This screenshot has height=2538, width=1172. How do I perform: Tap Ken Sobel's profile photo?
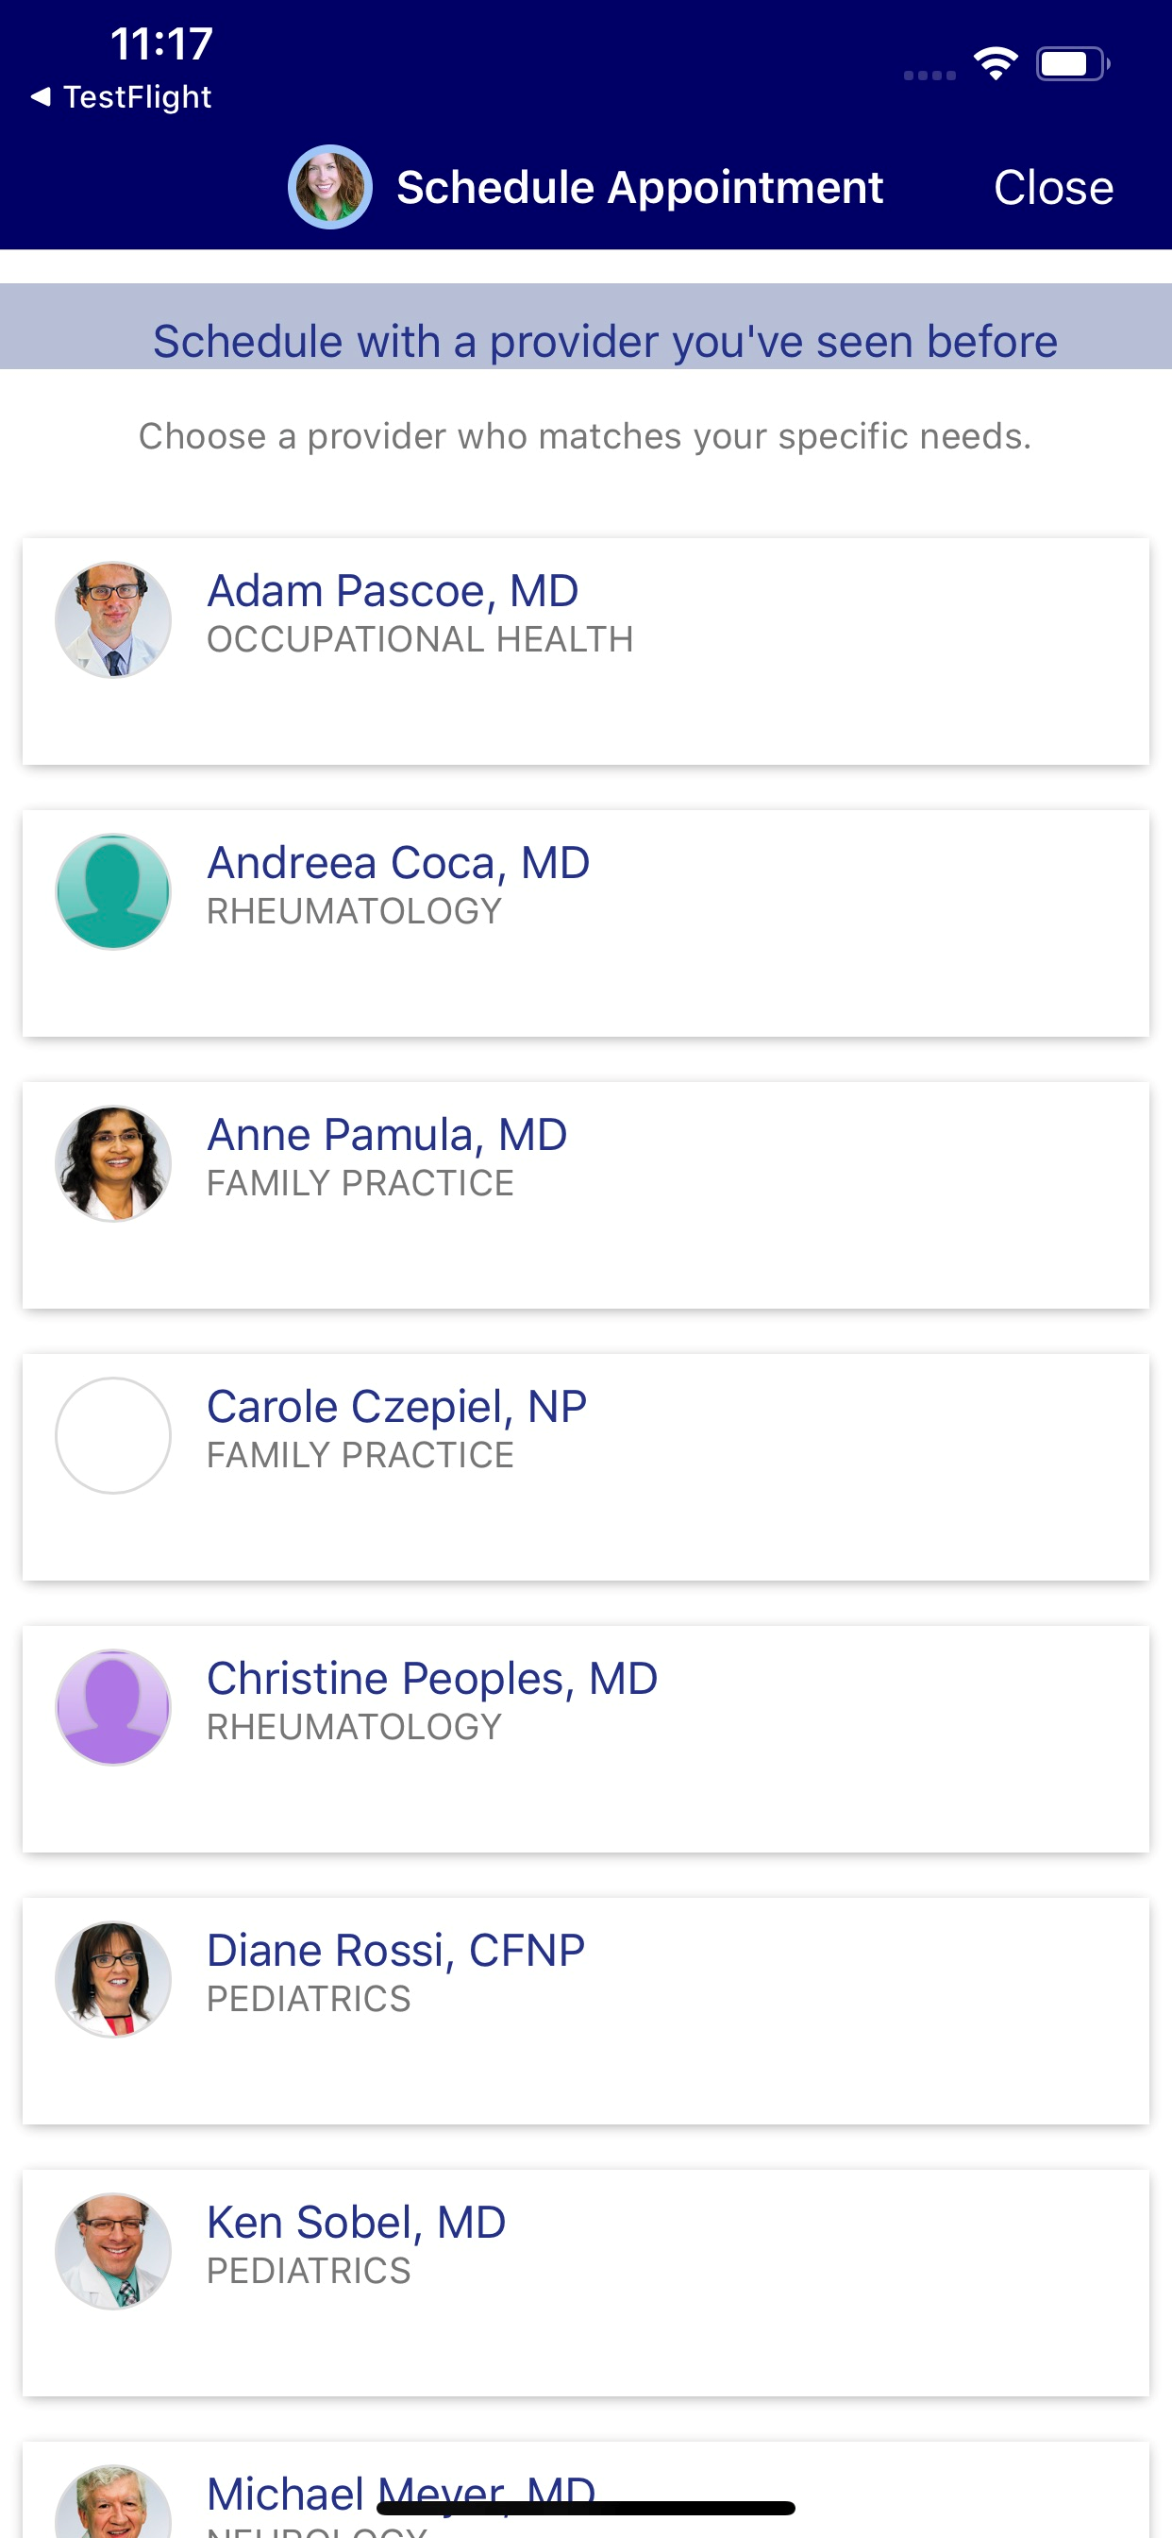113,2251
